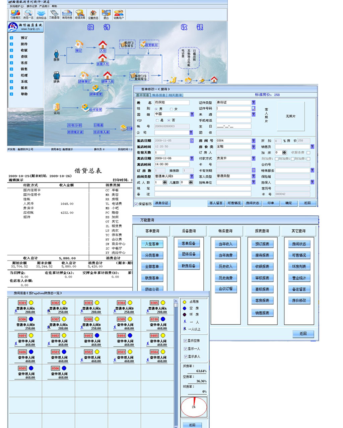The image size is (343, 428).
Task: Click the 当年收入 button
Action: click(225, 244)
